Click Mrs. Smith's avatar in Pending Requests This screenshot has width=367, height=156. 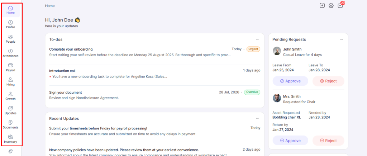277,98
